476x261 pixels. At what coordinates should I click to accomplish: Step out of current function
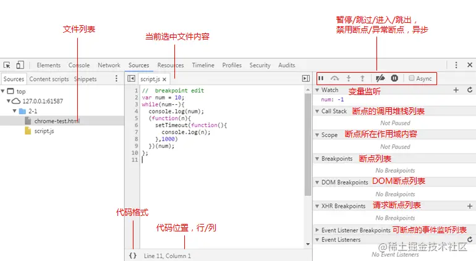362,78
